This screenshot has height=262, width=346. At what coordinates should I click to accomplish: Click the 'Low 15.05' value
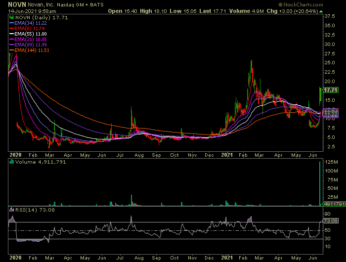(x=183, y=11)
